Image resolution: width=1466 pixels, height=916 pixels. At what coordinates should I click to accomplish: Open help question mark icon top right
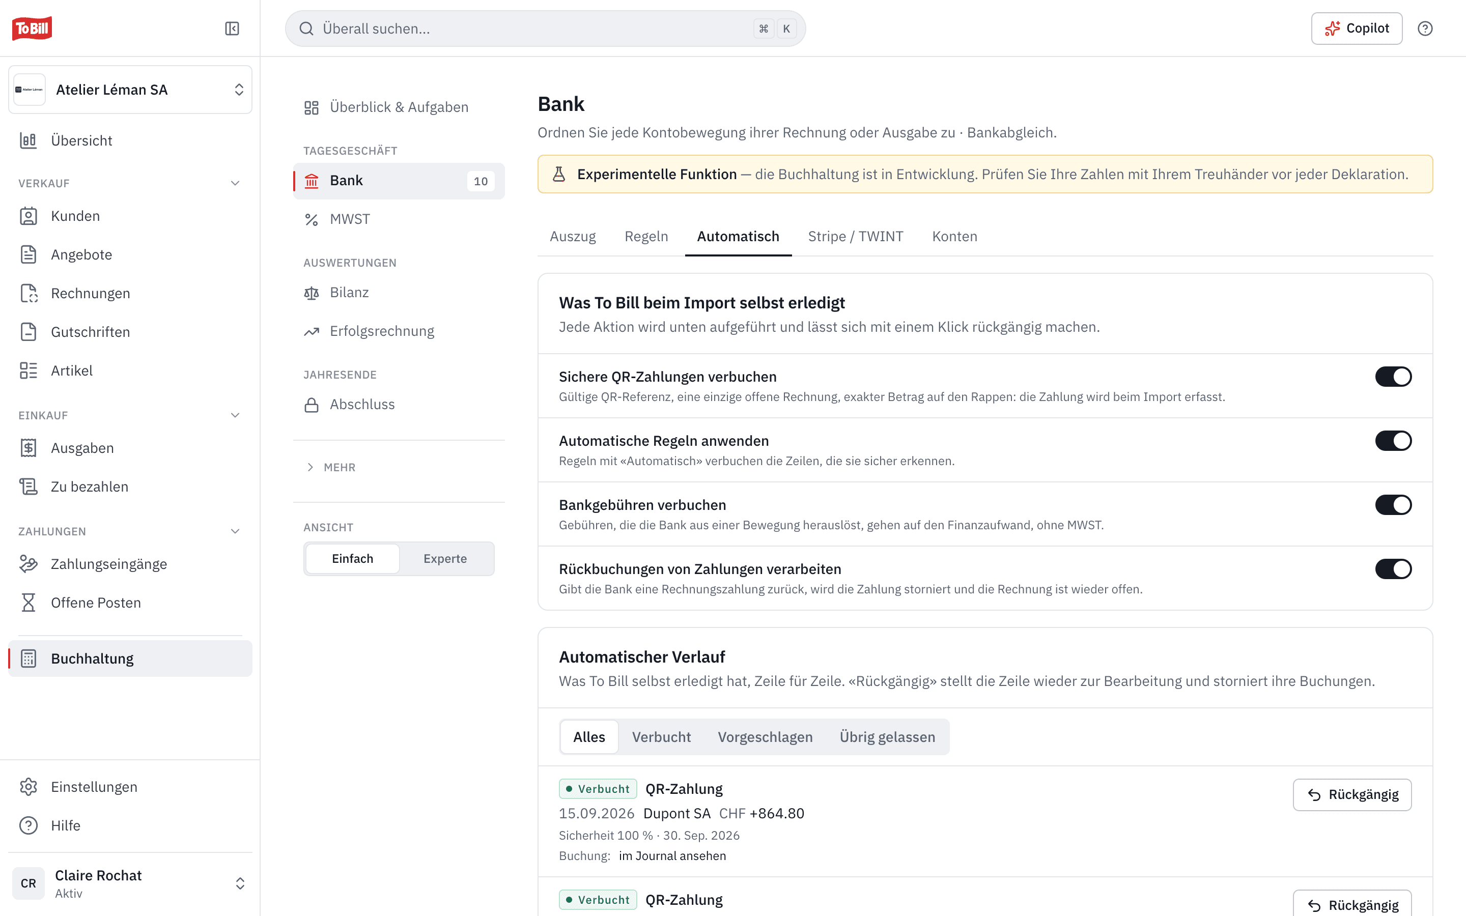1425,28
